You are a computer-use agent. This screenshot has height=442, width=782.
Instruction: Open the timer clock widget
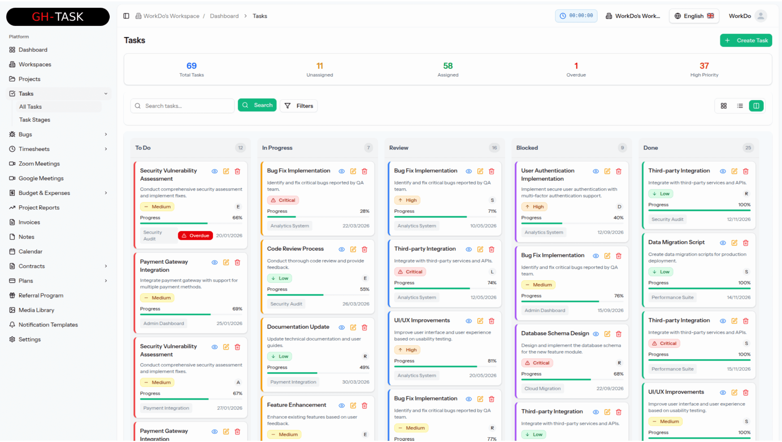[x=576, y=16]
